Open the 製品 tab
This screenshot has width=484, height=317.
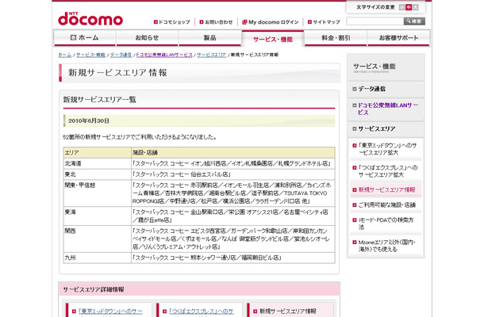(x=210, y=38)
